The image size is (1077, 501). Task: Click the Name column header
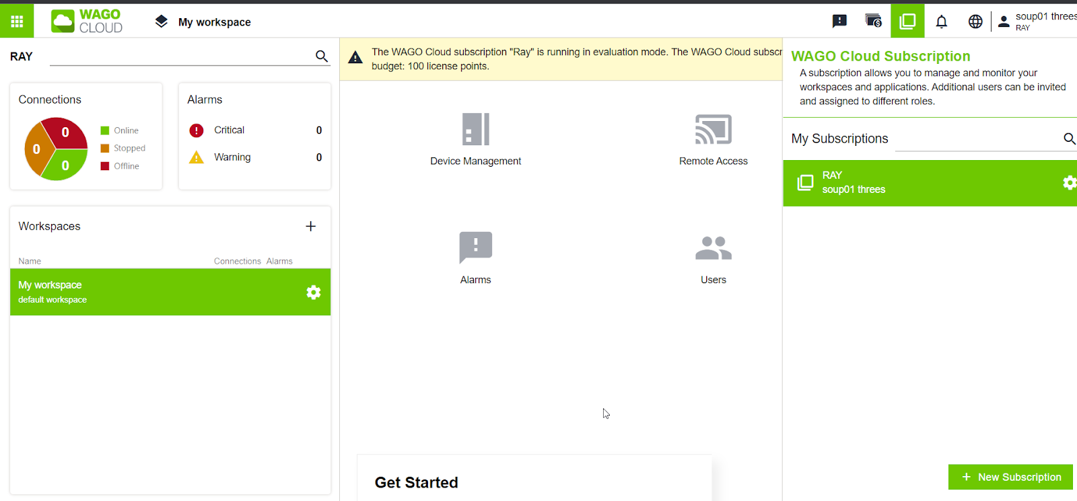coord(30,261)
